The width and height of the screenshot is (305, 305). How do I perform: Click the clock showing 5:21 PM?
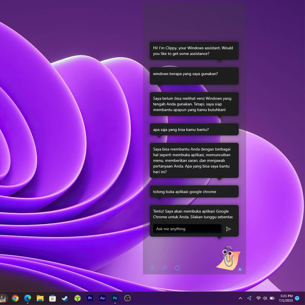click(286, 298)
